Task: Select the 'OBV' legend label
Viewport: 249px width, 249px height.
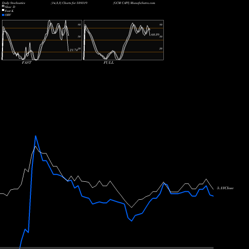Action: point(8,15)
